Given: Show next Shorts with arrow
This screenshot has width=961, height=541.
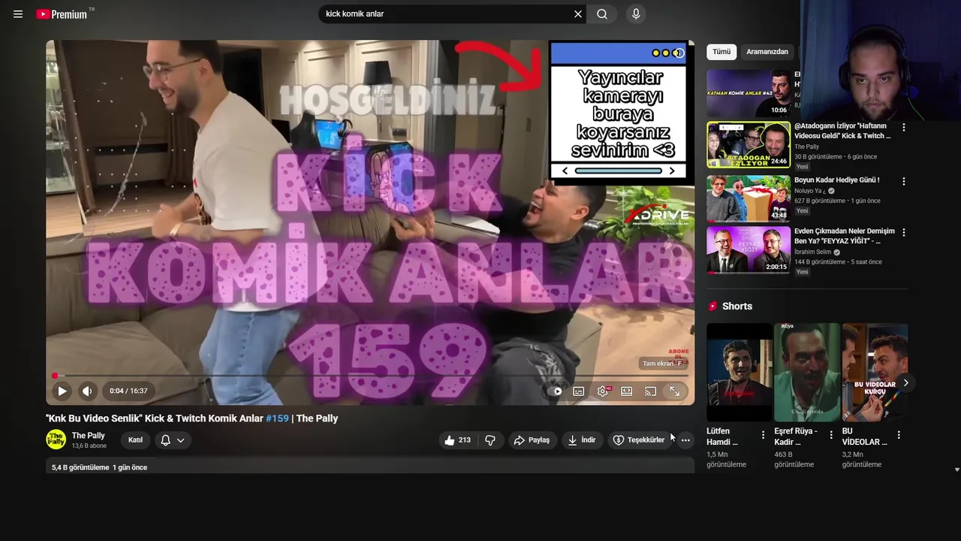Looking at the screenshot, I should coord(906,382).
